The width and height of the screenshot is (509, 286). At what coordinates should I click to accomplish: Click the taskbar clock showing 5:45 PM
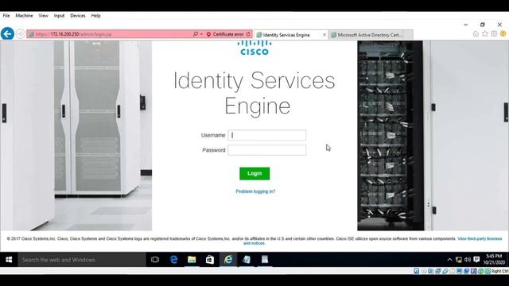coord(494,260)
